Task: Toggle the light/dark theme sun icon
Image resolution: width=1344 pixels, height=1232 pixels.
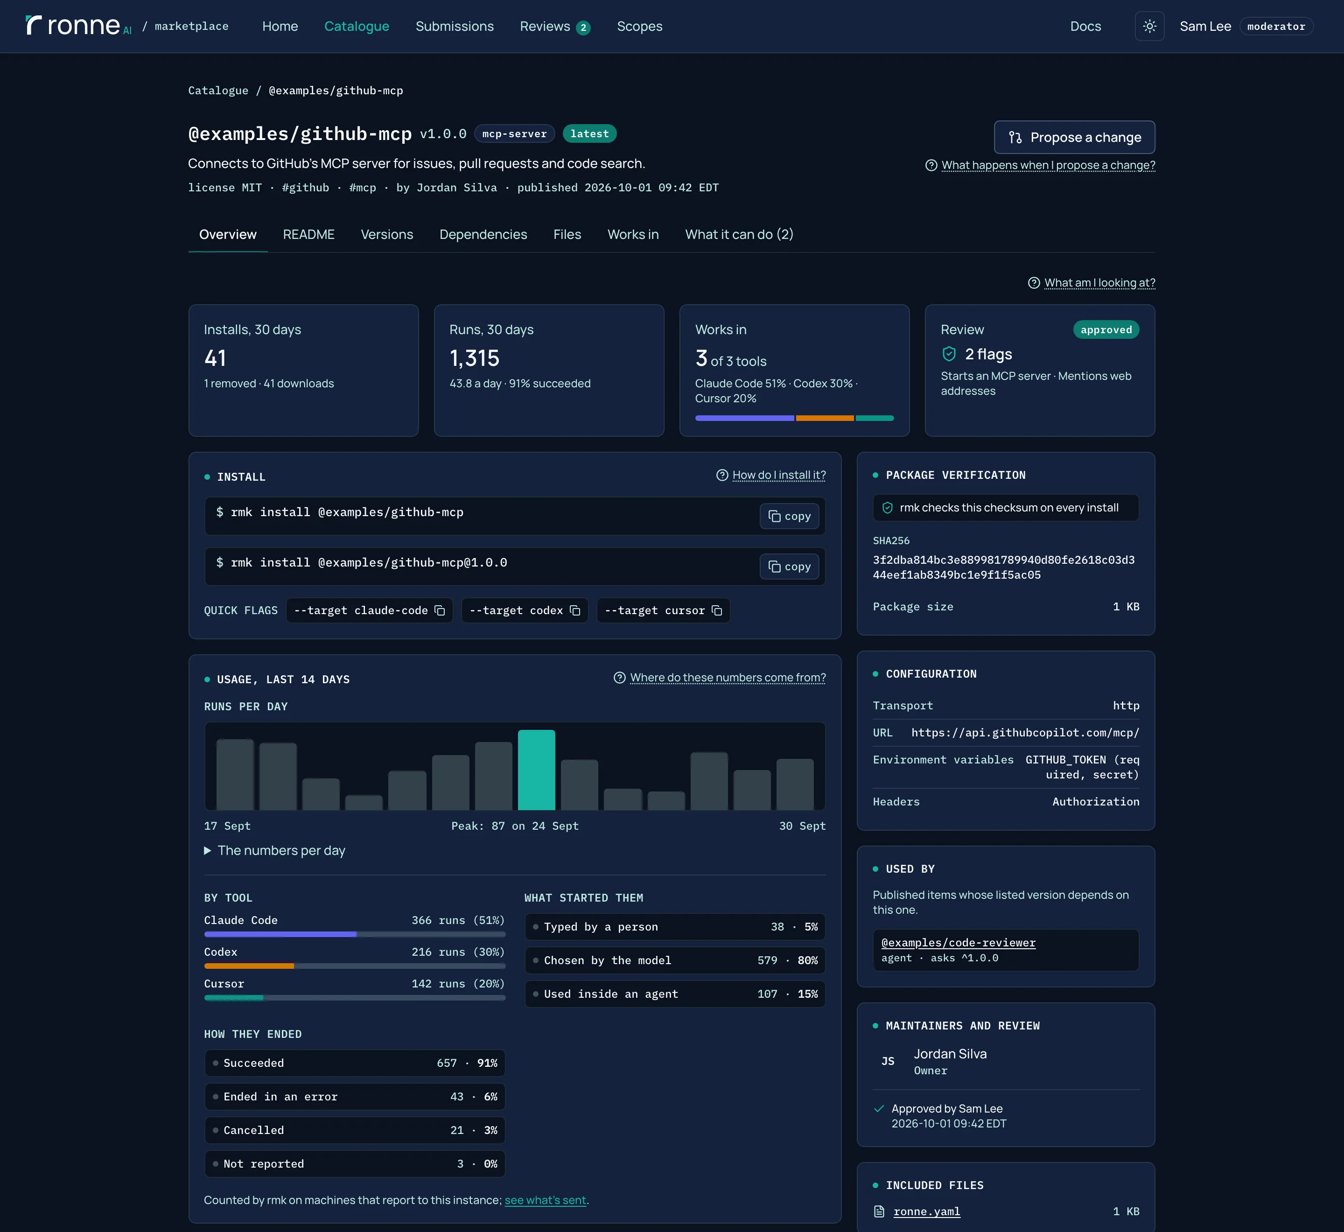Action: click(1149, 26)
